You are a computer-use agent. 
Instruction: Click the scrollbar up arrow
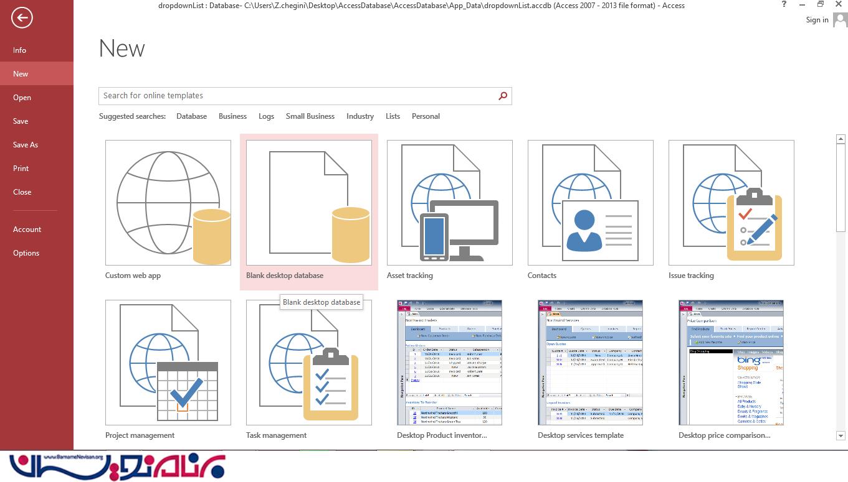841,139
